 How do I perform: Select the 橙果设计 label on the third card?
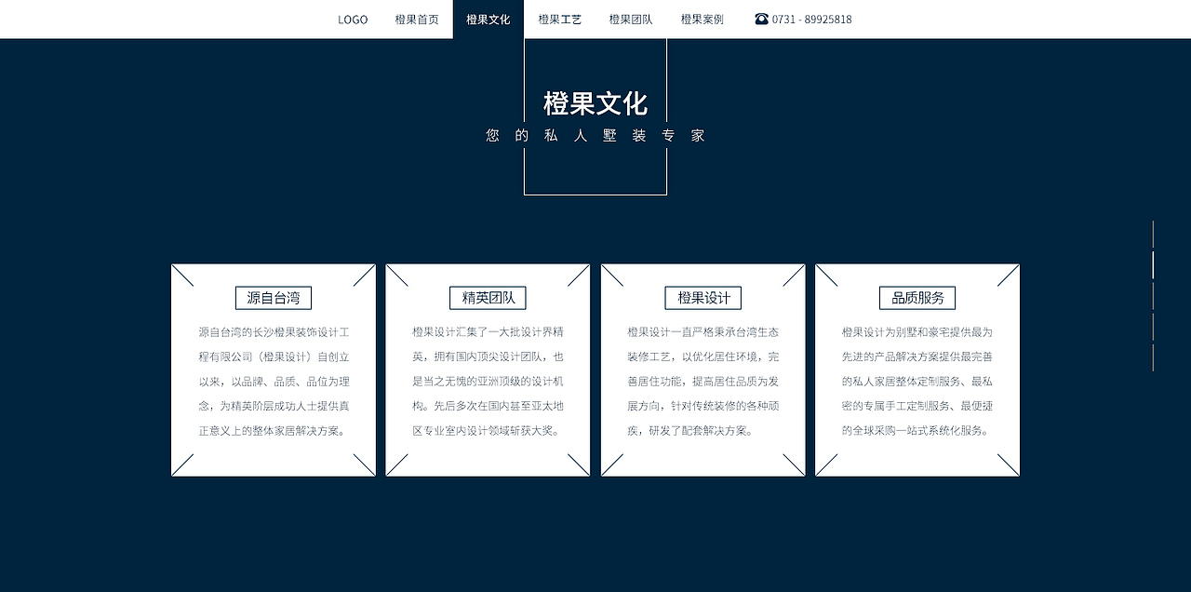coord(703,297)
